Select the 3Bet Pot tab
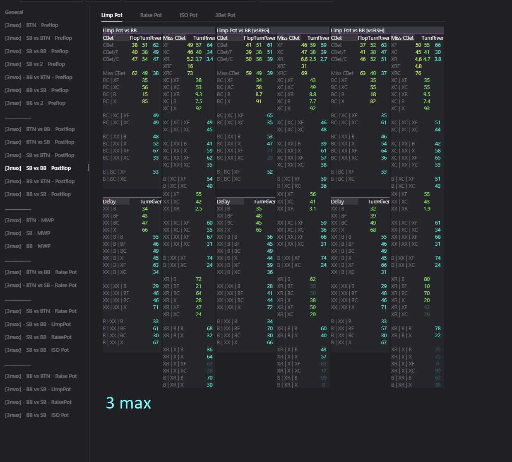Viewport: 512px width, 462px height. (x=225, y=15)
